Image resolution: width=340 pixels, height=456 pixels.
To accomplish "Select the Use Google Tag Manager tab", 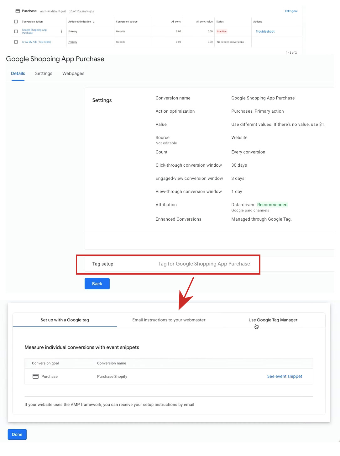I will (x=273, y=320).
